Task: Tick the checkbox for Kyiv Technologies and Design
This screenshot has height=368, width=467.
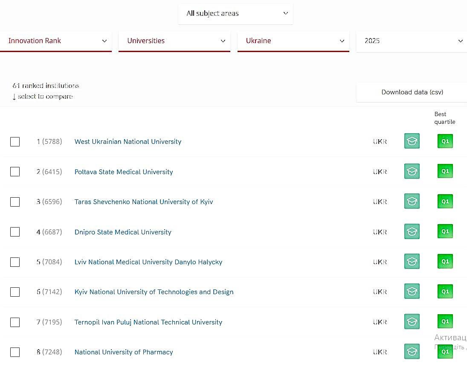Action: click(15, 292)
